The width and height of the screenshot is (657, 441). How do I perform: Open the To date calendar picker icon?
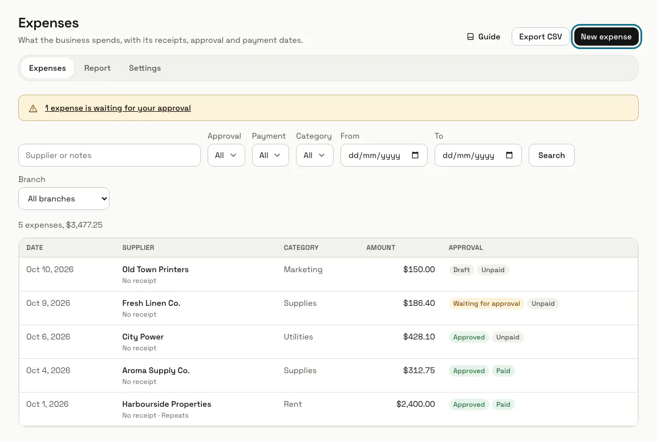click(x=509, y=155)
